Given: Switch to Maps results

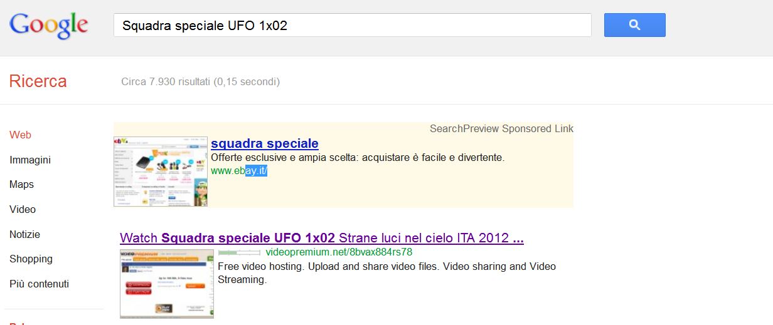Looking at the screenshot, I should coord(22,185).
